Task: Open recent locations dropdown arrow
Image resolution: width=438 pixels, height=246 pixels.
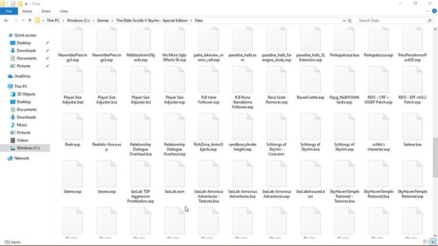Action: pos(23,20)
